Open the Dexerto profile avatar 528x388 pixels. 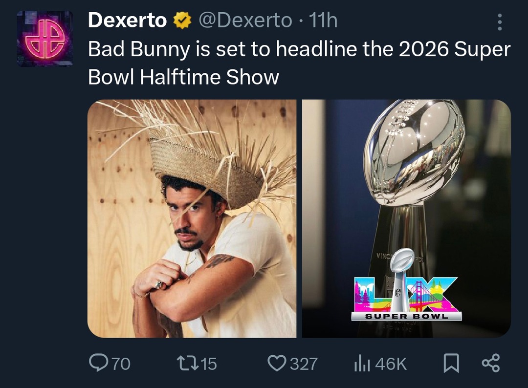44,38
